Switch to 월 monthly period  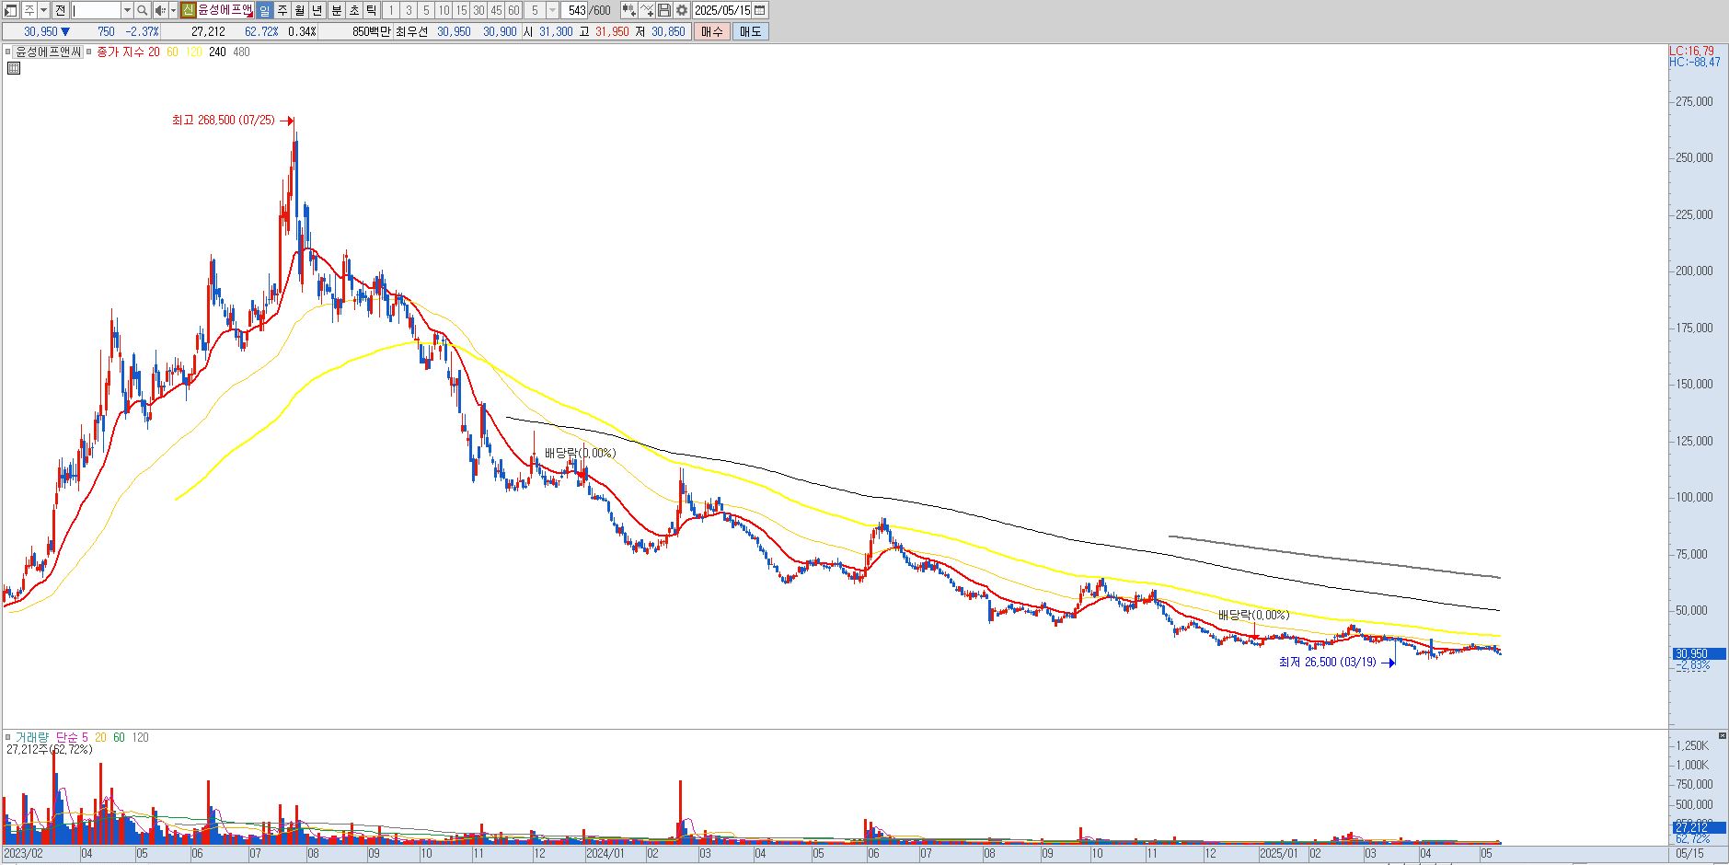click(x=300, y=10)
